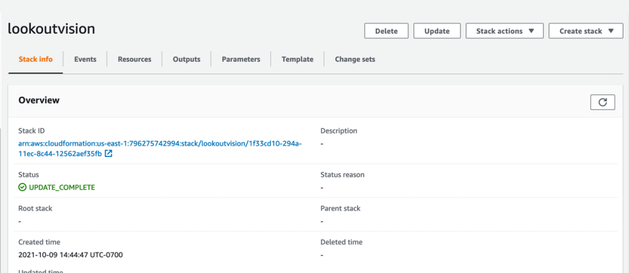This screenshot has width=629, height=273.
Task: Click the lookoutvision stack title
Action: [x=51, y=28]
